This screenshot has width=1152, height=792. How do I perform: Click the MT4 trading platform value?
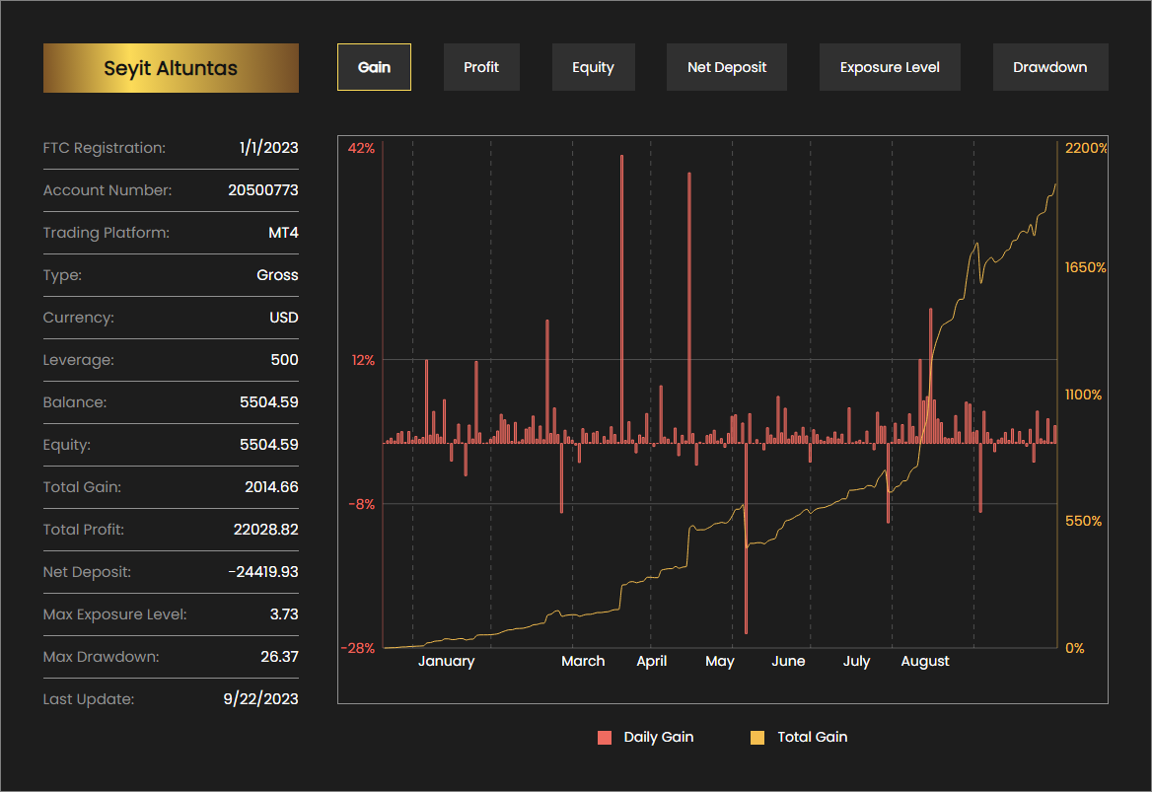coord(284,233)
